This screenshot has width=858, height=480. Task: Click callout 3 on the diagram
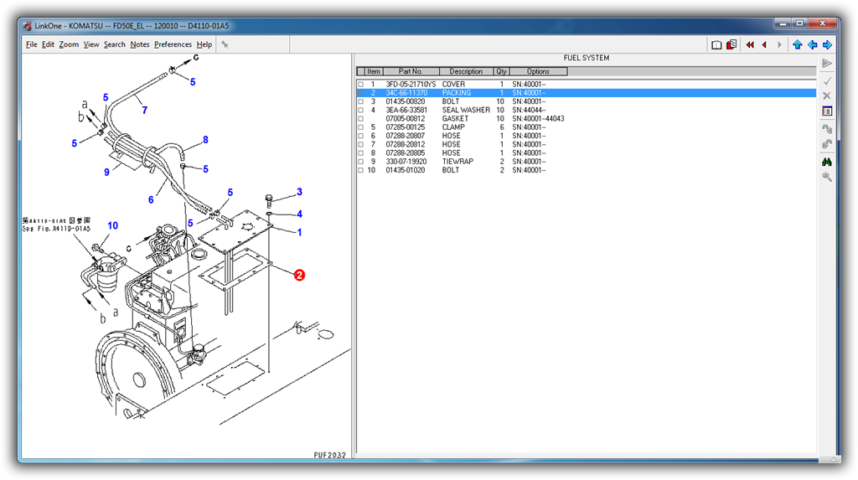[x=299, y=192]
